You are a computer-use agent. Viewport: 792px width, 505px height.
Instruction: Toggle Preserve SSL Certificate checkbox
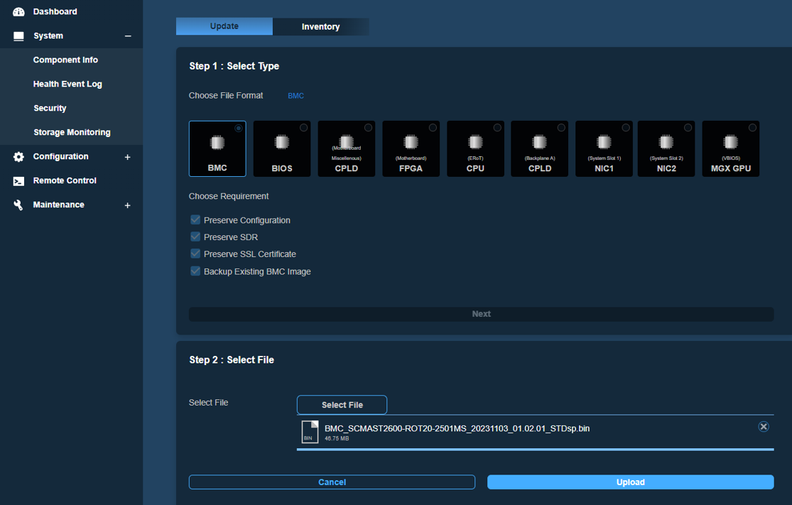[195, 254]
